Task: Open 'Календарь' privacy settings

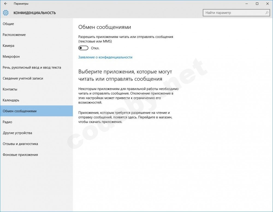Action: tap(36, 100)
